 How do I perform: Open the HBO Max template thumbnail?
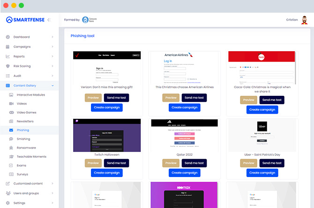coord(184,195)
